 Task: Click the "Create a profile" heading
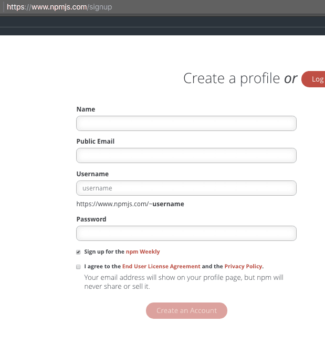pos(231,78)
